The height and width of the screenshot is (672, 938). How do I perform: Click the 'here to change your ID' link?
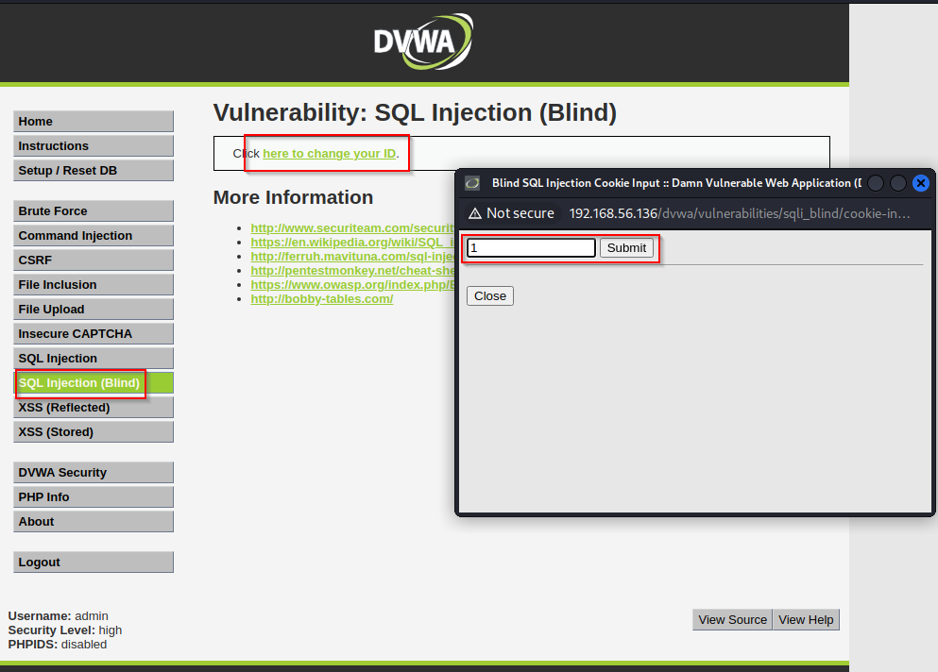(x=330, y=154)
